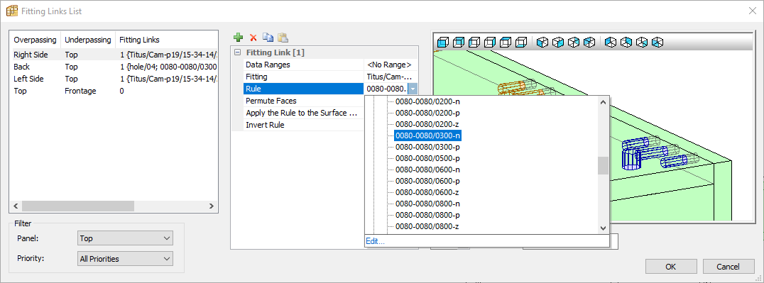
Task: Click rule list scroll up arrow
Action: pyautogui.click(x=604, y=102)
